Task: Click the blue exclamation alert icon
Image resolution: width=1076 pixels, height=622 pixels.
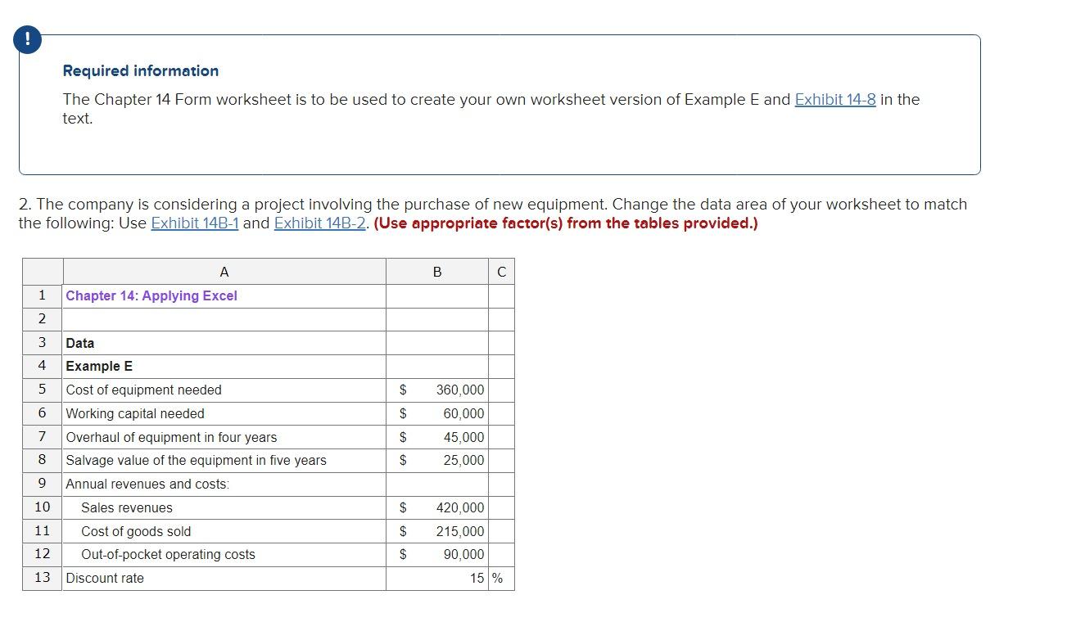Action: [x=27, y=38]
